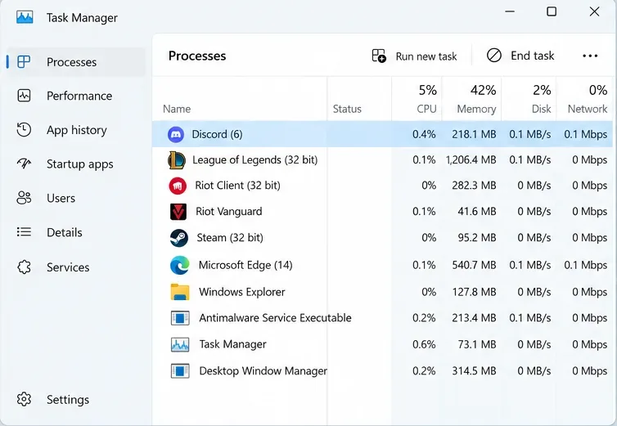Click the Riot Vanguard process icon

tap(178, 212)
